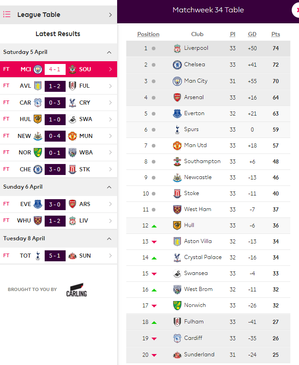Click Sunderland's red down arrow indicator
299x365 pixels.
pyautogui.click(x=154, y=355)
